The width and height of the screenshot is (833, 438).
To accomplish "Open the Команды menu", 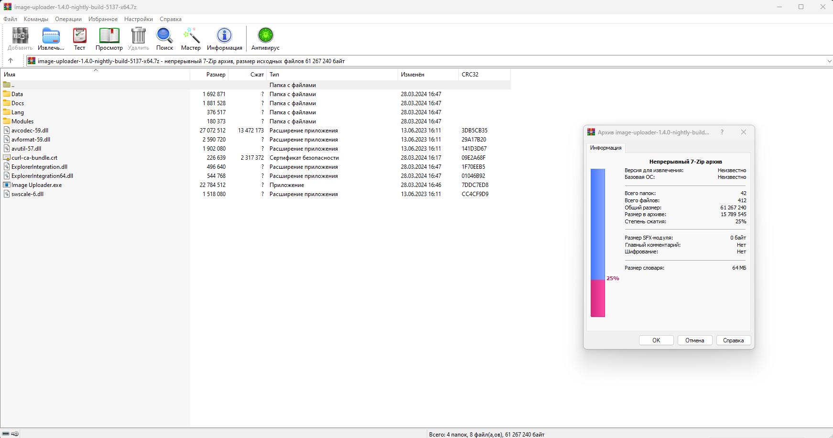I will (36, 19).
